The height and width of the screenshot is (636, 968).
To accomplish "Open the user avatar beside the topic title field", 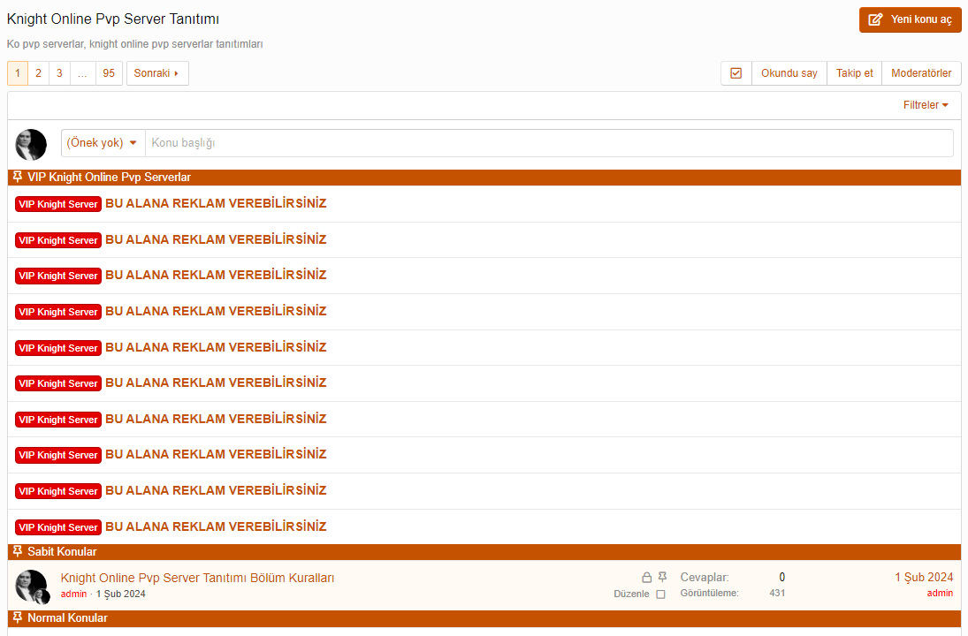I will point(31,144).
